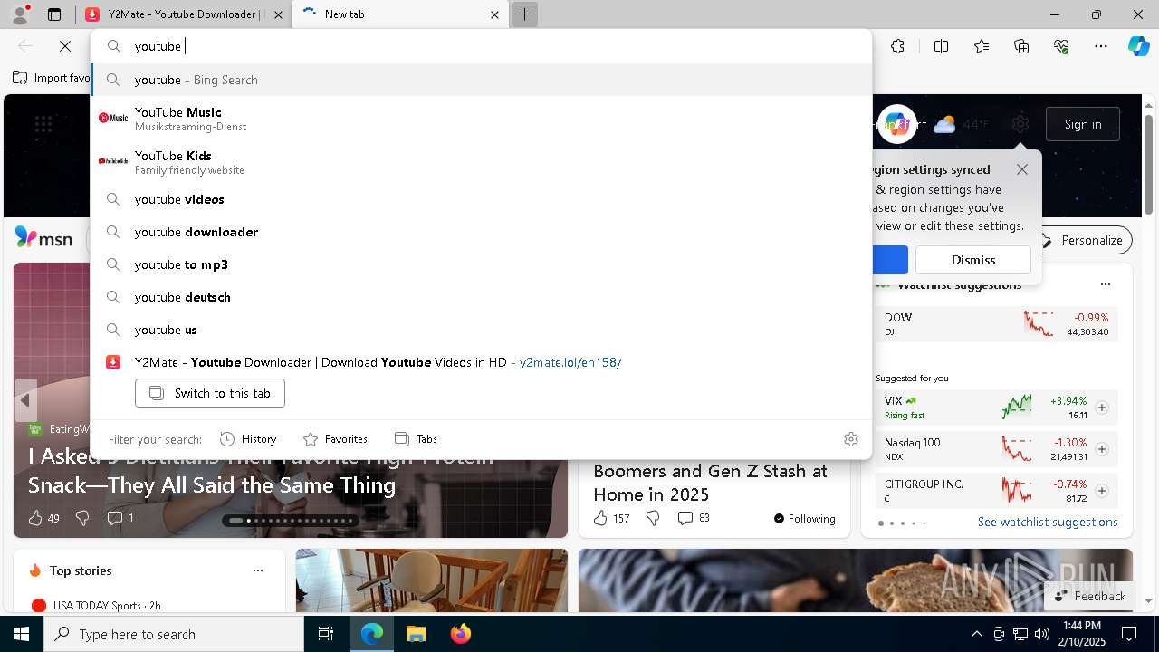The image size is (1159, 652).
Task: Switch to the Y2Mate Youtube Downloader tab
Action: point(184,14)
